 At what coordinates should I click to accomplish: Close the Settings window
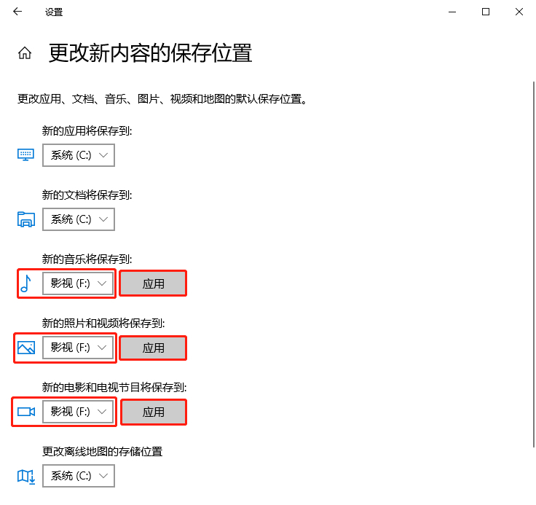click(x=519, y=12)
